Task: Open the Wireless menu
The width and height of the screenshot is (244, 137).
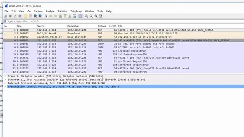Action: point(89,11)
